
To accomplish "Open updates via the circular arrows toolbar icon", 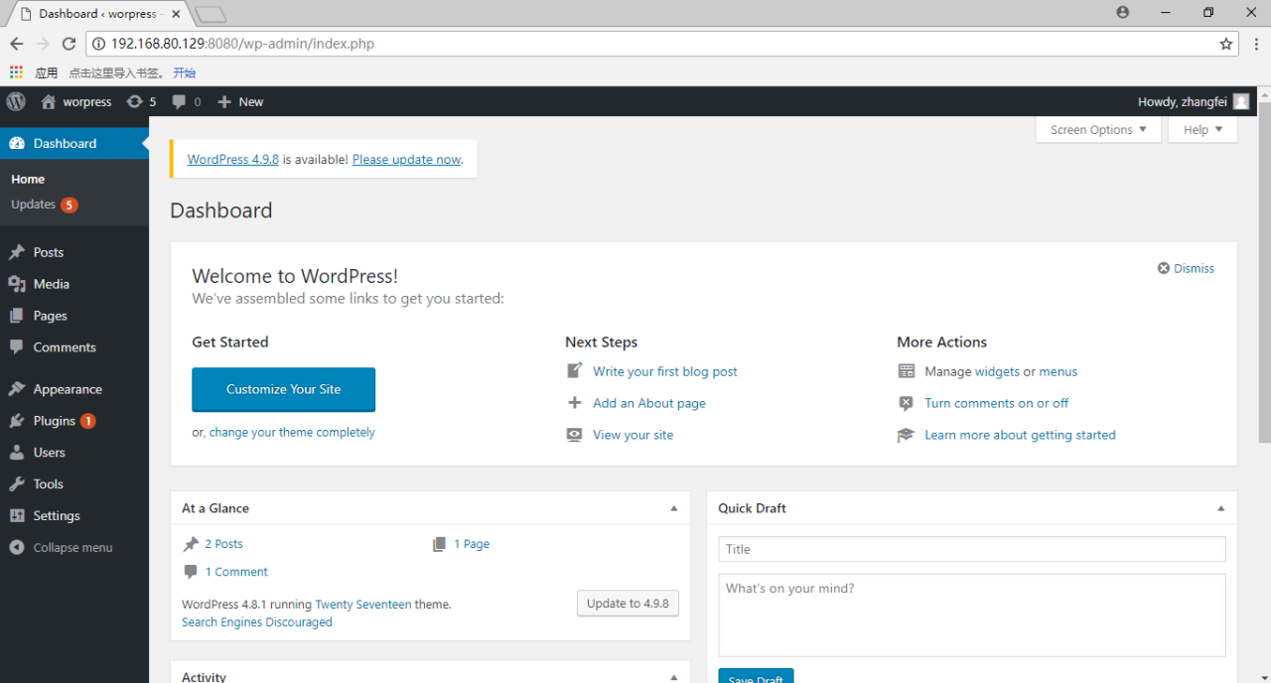I will pos(133,101).
